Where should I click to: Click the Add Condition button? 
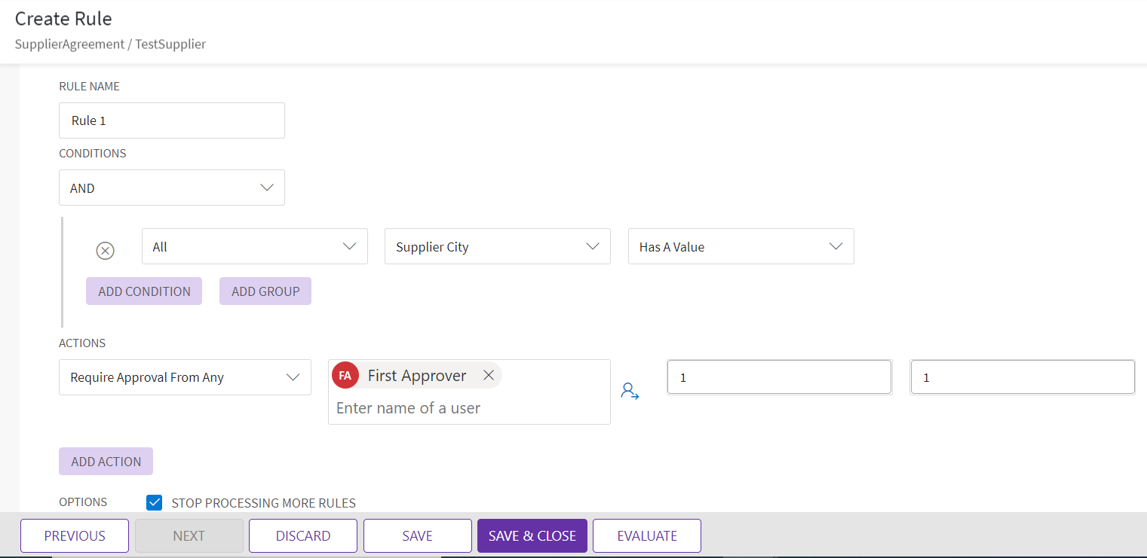(x=144, y=291)
